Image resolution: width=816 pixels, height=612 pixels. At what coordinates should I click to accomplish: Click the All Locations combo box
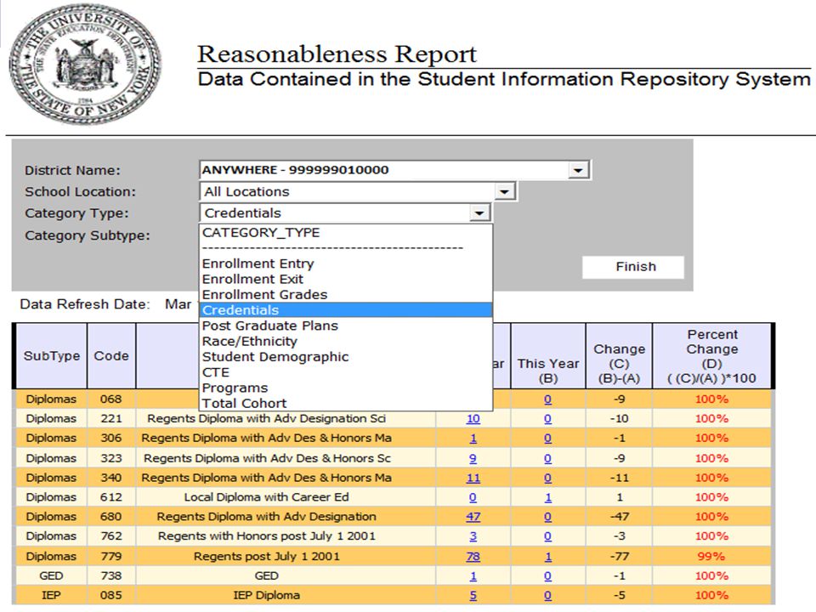click(x=358, y=191)
